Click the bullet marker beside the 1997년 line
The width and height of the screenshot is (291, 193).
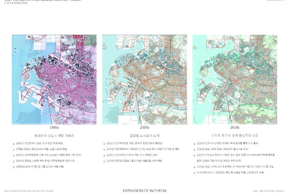(14, 155)
